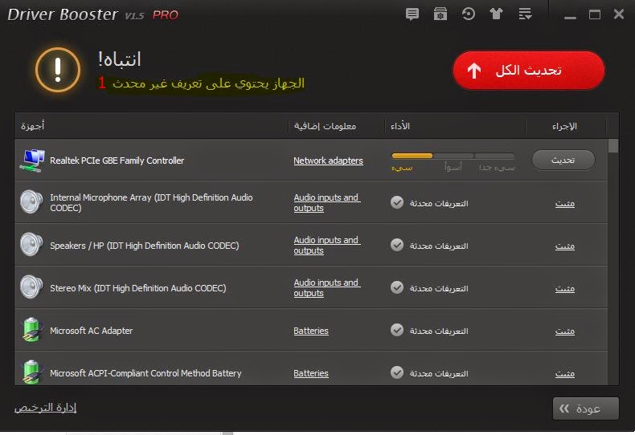Image resolution: width=635 pixels, height=435 pixels.
Task: Click the update button for Realtek controller
Action: tap(563, 160)
